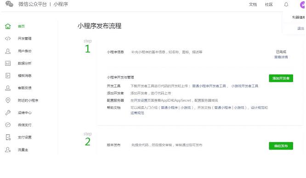Open 模板消息 in the sidebar
This screenshot has width=306, height=178.
(25, 75)
